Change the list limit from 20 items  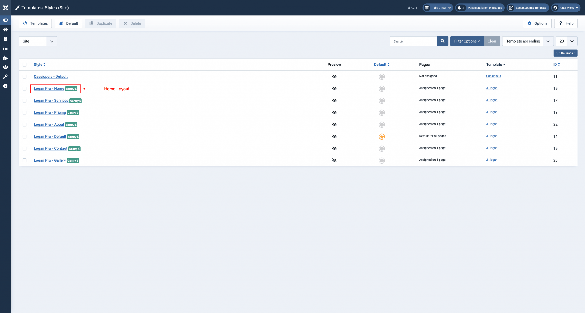[566, 41]
